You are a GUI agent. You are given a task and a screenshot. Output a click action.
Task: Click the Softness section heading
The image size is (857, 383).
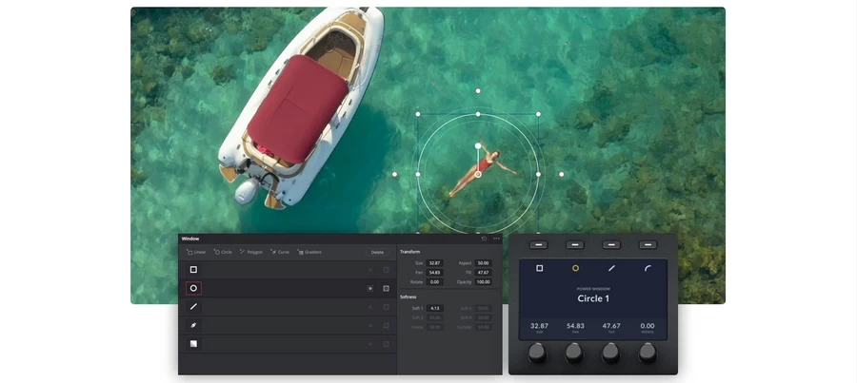(x=409, y=297)
